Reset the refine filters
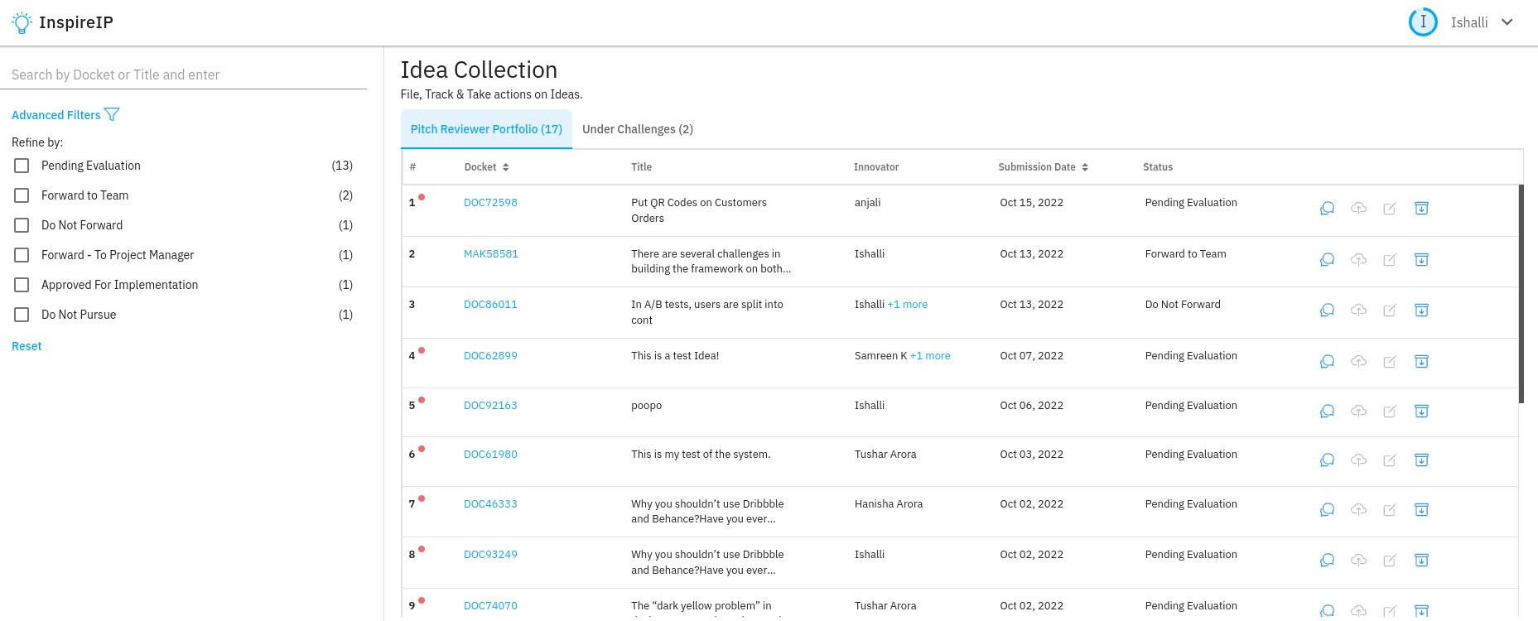The width and height of the screenshot is (1538, 621). (x=27, y=346)
